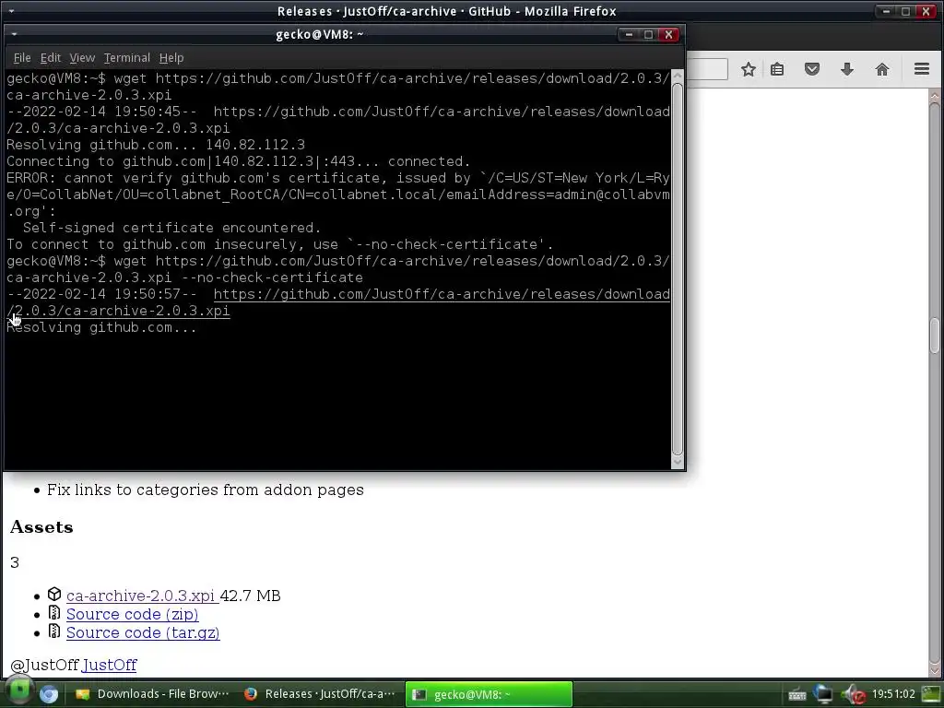Image resolution: width=944 pixels, height=708 pixels.
Task: Click the muted volume tray icon
Action: click(853, 694)
